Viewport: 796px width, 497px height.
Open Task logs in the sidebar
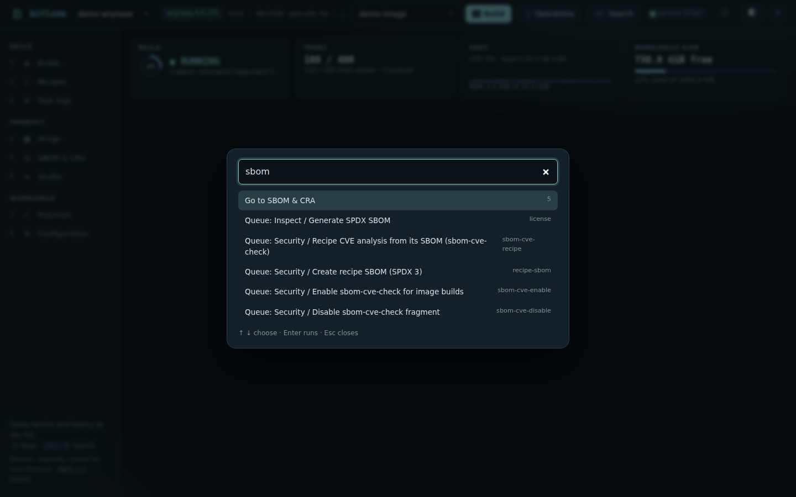tap(61, 101)
